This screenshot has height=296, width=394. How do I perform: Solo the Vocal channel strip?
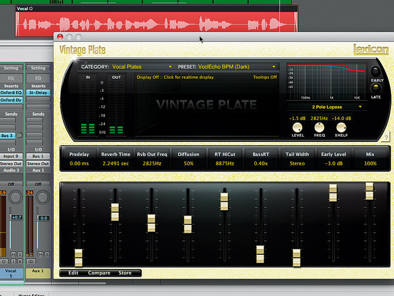[x=20, y=254]
